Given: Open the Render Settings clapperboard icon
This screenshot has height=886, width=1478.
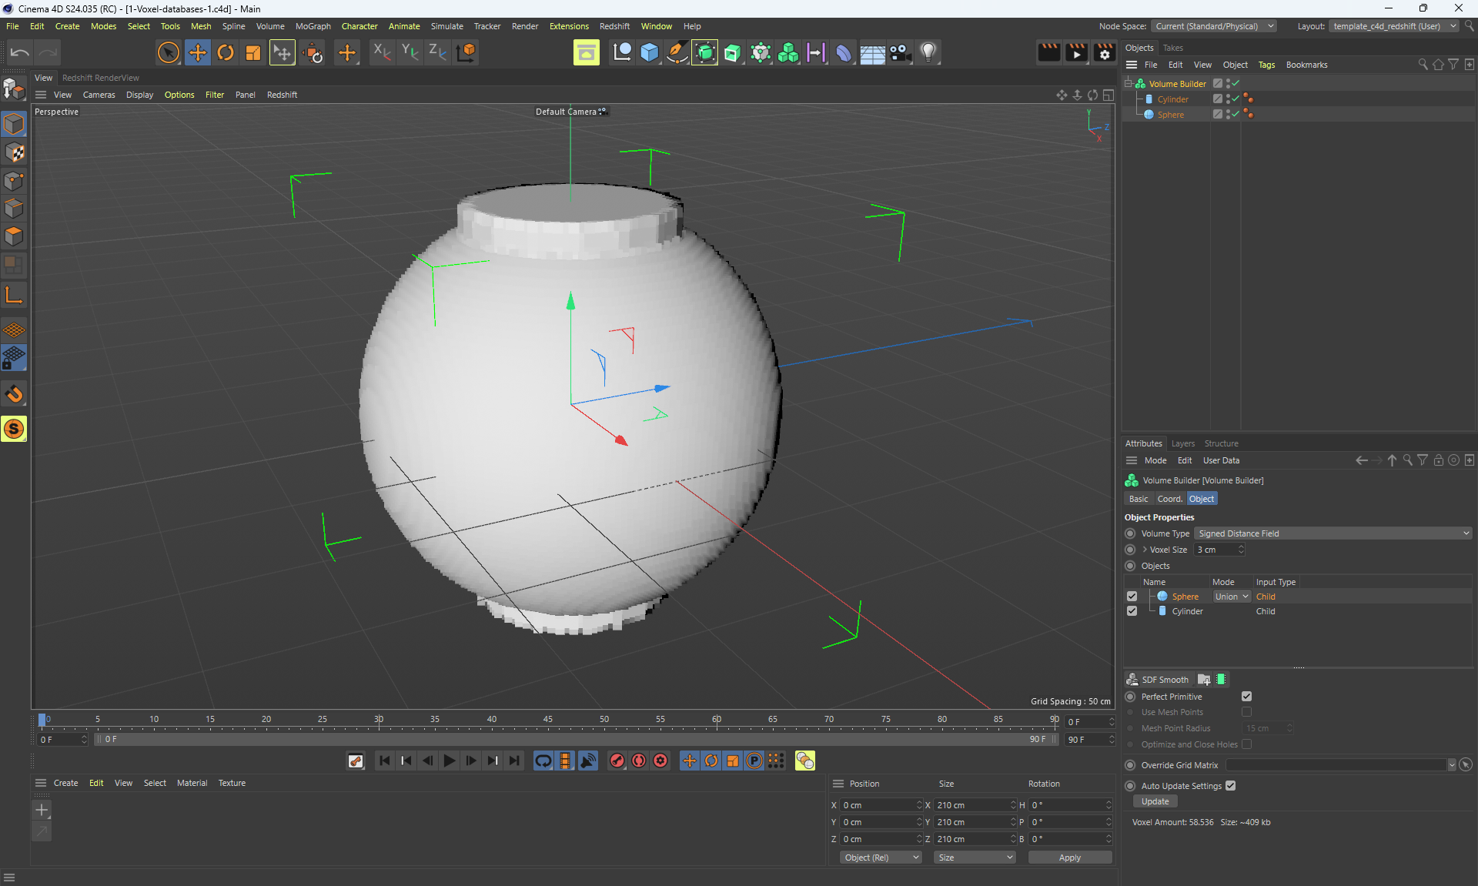Looking at the screenshot, I should (1104, 52).
